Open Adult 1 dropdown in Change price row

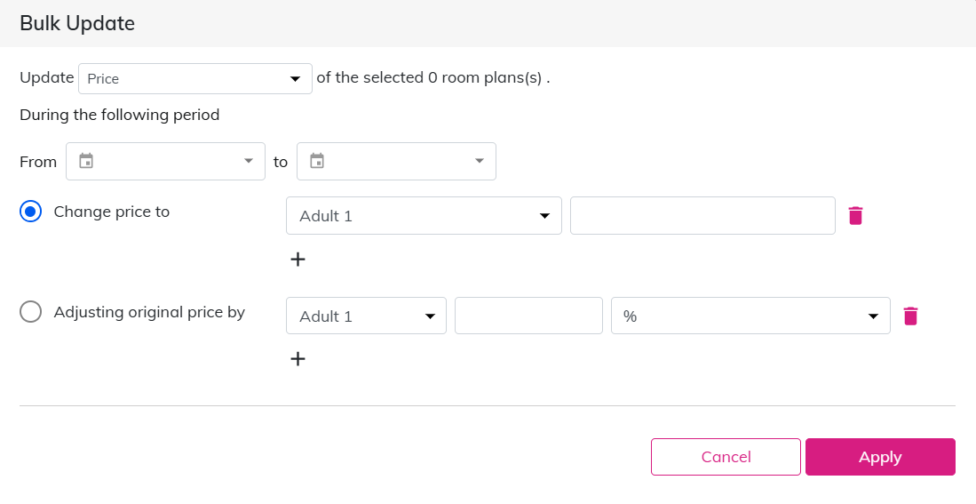[424, 216]
